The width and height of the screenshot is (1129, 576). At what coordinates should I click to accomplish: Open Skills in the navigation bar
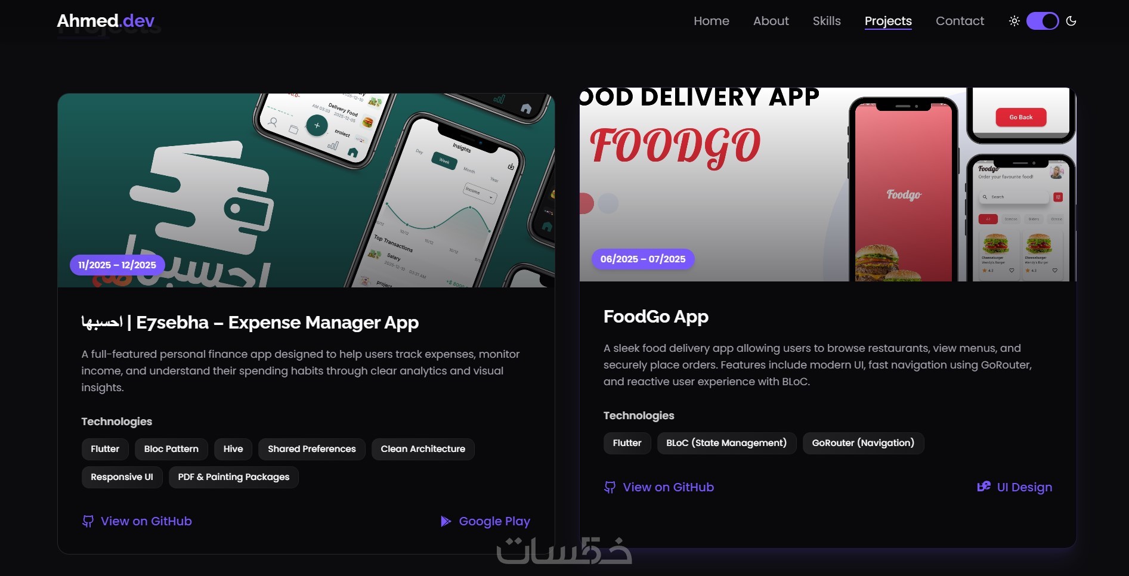coord(827,21)
